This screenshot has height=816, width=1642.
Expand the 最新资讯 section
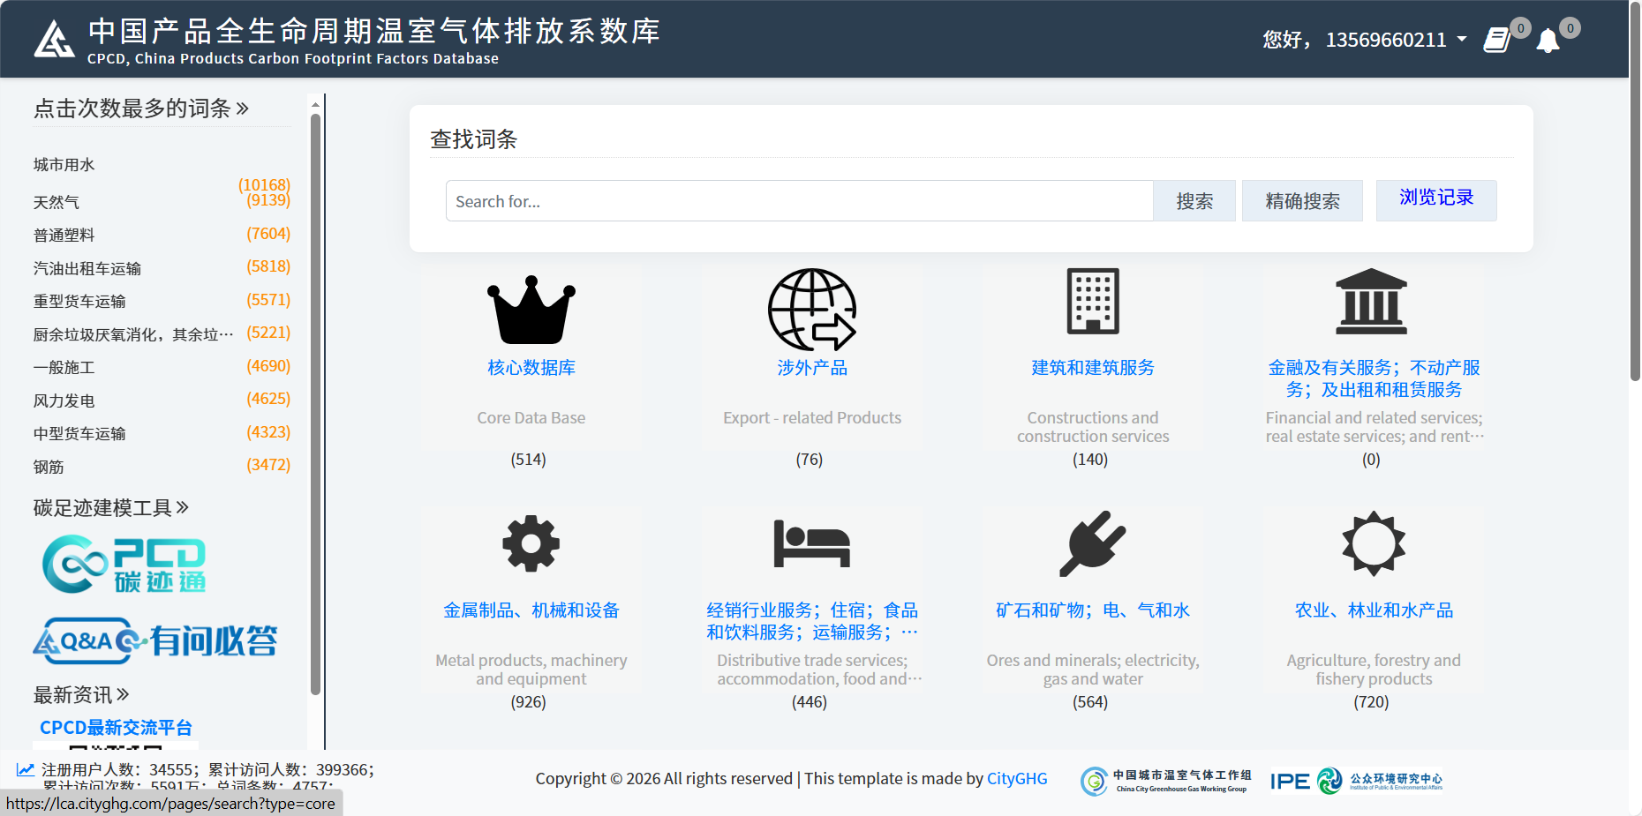81,695
